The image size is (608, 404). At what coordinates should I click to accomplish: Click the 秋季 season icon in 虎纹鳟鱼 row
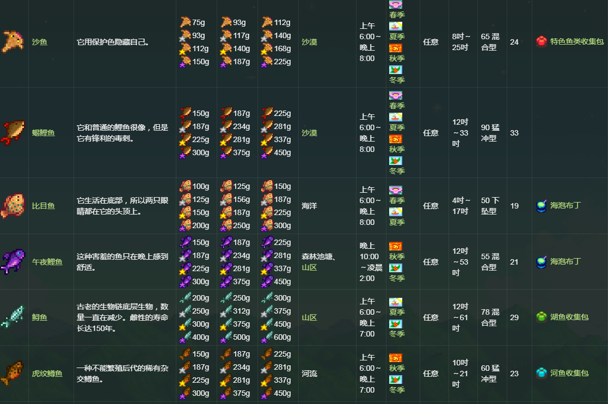(x=396, y=358)
